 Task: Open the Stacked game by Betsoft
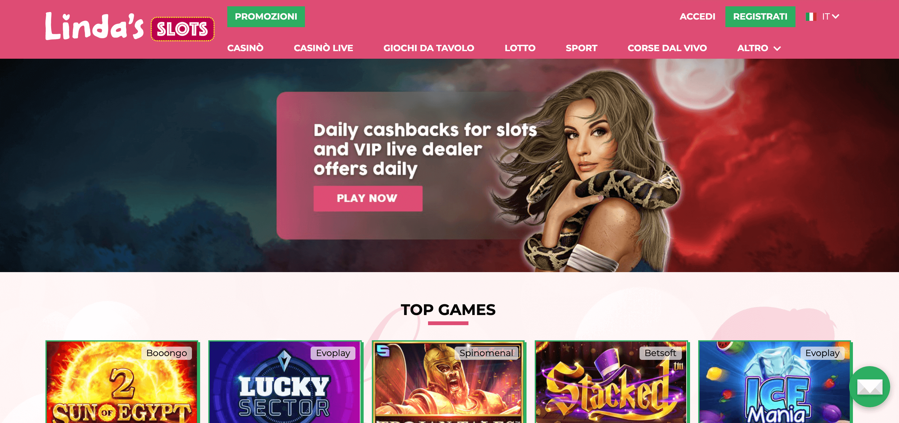point(611,382)
